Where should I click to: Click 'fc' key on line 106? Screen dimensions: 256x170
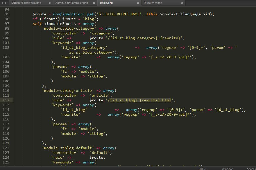tap(65, 71)
